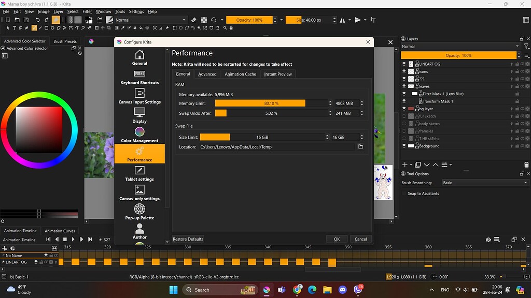Confirm settings with OK button
The image size is (531, 298).
337,239
